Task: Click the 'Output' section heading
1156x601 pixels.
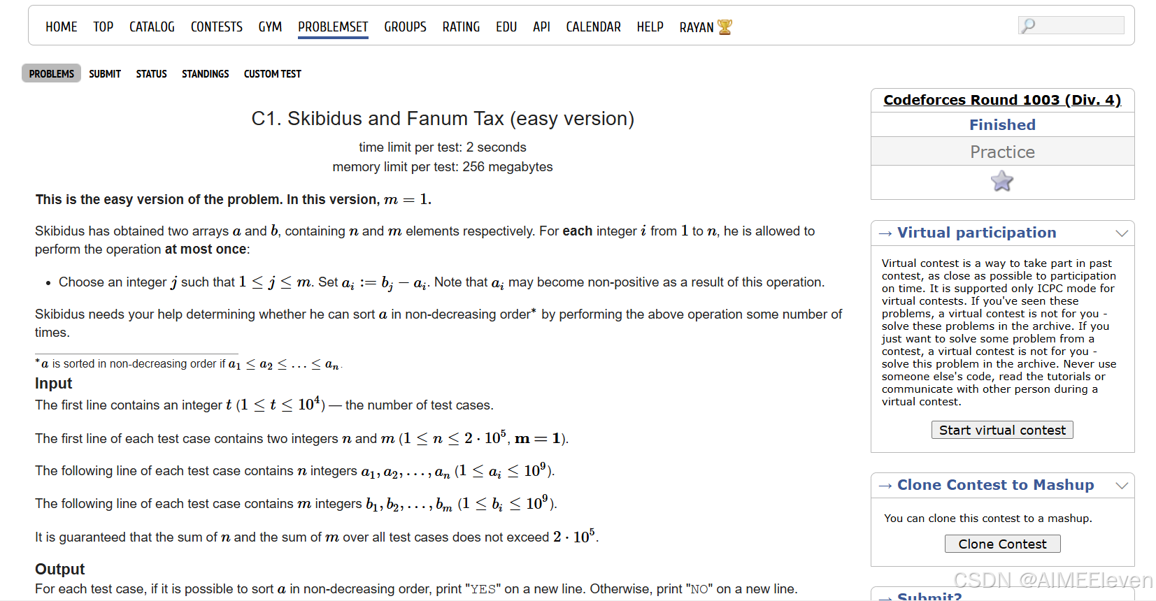Action: pyautogui.click(x=59, y=569)
